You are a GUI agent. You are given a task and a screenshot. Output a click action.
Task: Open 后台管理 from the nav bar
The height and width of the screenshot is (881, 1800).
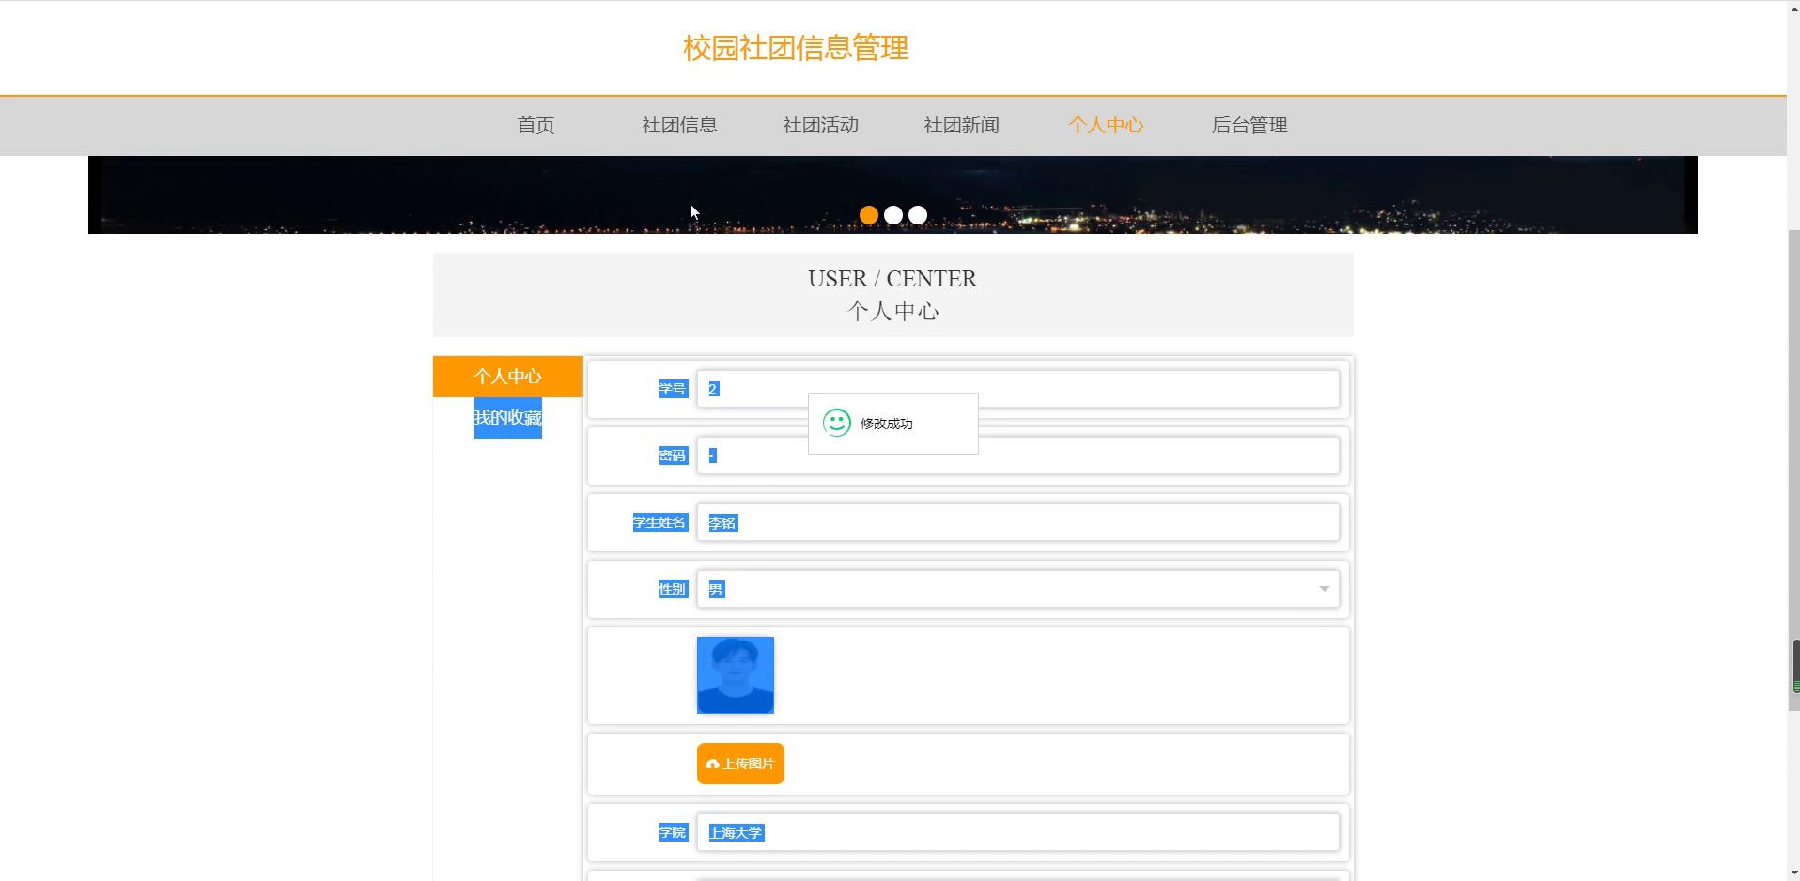(1249, 125)
